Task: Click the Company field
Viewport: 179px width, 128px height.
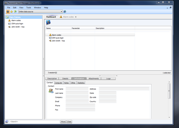Action: tap(77, 97)
